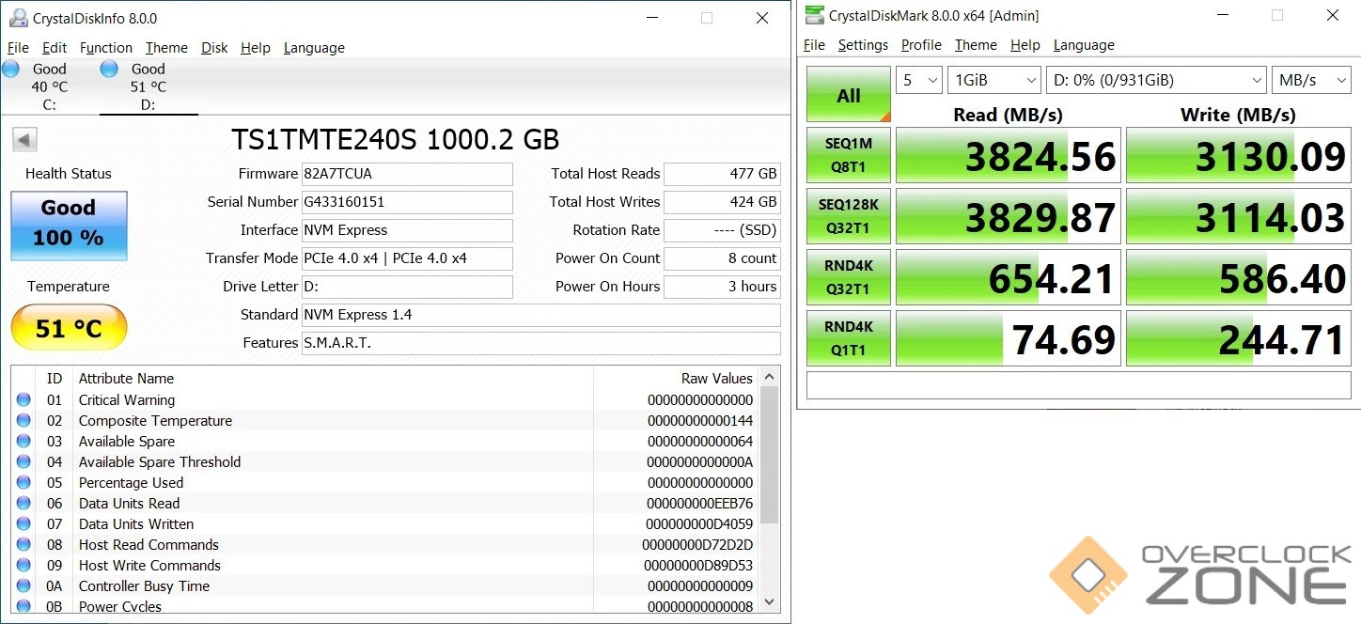The width and height of the screenshot is (1361, 624).
Task: Select the D: drive status orb
Action: pos(109,69)
